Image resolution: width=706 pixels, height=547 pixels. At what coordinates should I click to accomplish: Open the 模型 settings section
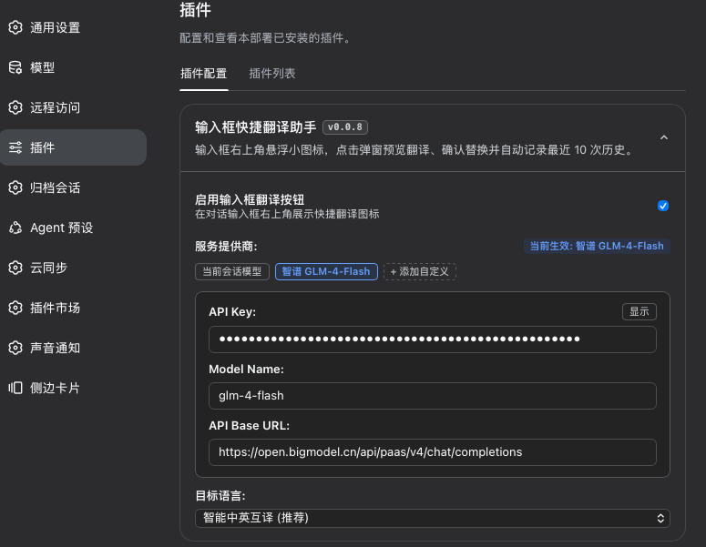73,67
